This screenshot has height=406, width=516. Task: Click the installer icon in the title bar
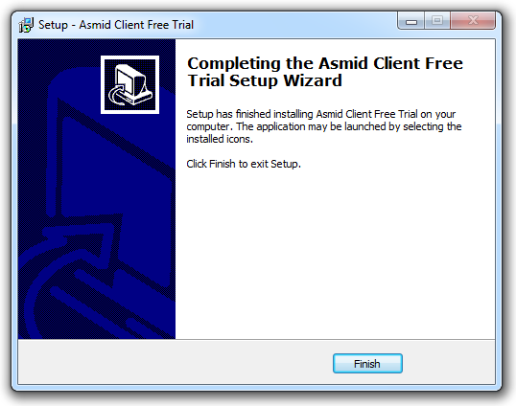point(26,25)
